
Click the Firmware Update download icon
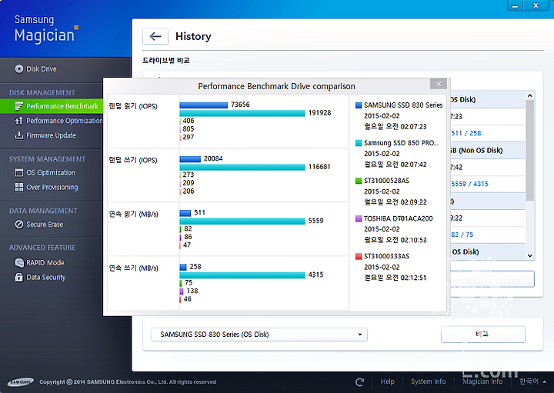pyautogui.click(x=18, y=135)
